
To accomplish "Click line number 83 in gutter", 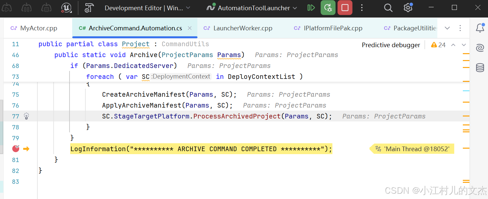I will click(x=16, y=182).
